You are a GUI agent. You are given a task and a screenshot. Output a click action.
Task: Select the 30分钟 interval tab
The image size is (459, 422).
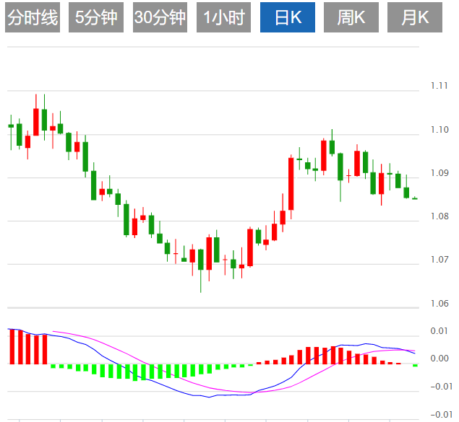tap(160, 17)
